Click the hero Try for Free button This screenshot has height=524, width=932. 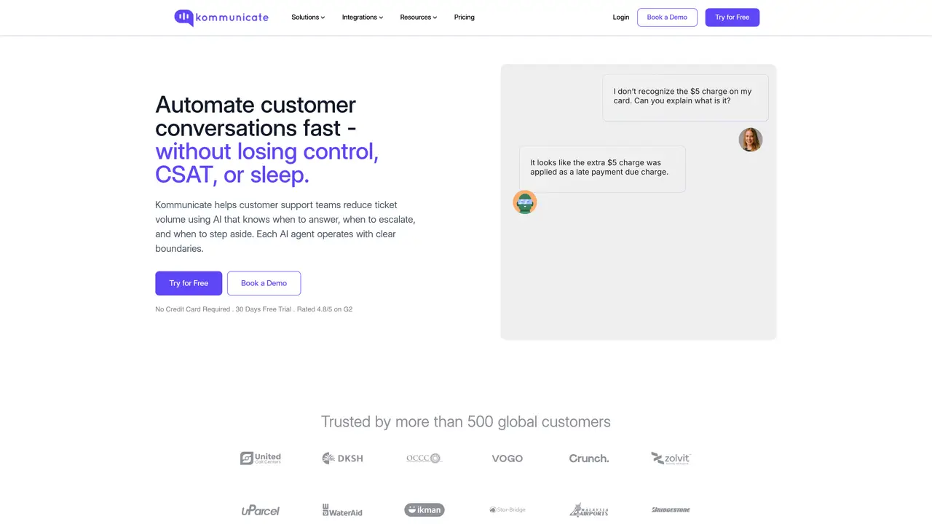[x=189, y=283]
